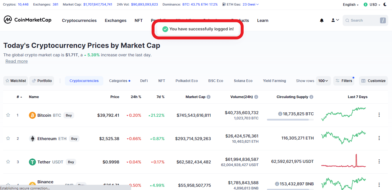The width and height of the screenshot is (392, 190).
Task: Click the slash shortcut icon in search
Action: (x=383, y=20)
